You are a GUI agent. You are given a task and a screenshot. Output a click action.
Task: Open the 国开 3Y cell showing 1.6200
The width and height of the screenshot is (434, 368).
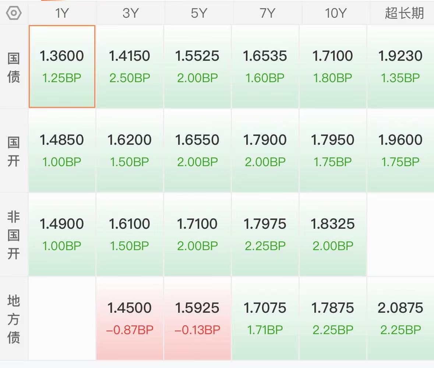click(x=130, y=151)
